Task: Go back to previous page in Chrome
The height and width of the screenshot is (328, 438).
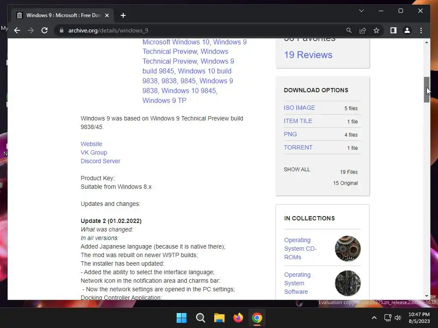Action: [x=17, y=30]
